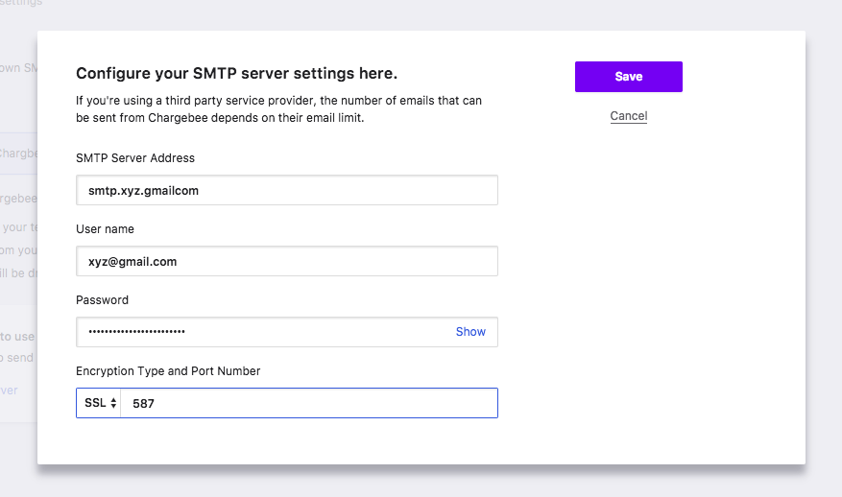
Task: Click the xyz@gmail.com text in the username field
Action: (132, 261)
